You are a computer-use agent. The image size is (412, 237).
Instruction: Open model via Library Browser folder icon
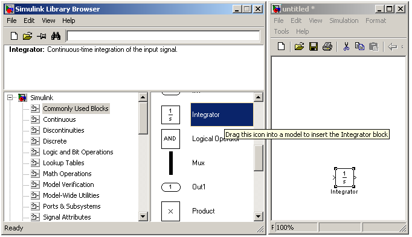click(27, 36)
